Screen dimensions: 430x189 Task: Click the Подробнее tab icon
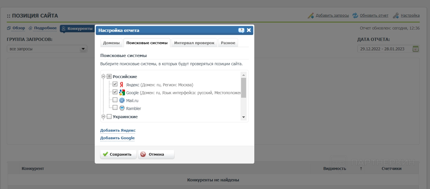(31, 28)
